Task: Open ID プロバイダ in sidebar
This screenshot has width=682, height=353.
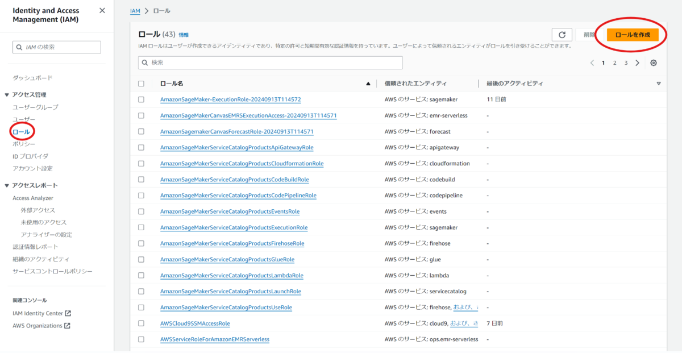Action: [30, 156]
